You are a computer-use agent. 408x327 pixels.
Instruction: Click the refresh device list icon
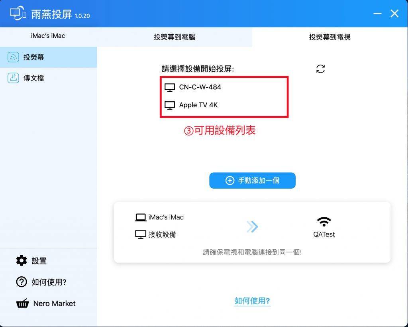(x=320, y=69)
